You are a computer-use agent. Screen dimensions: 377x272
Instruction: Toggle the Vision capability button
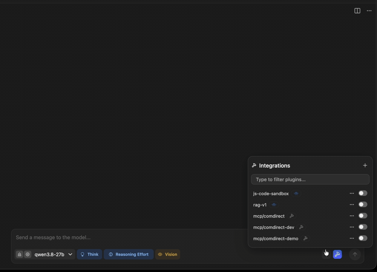[x=168, y=254]
